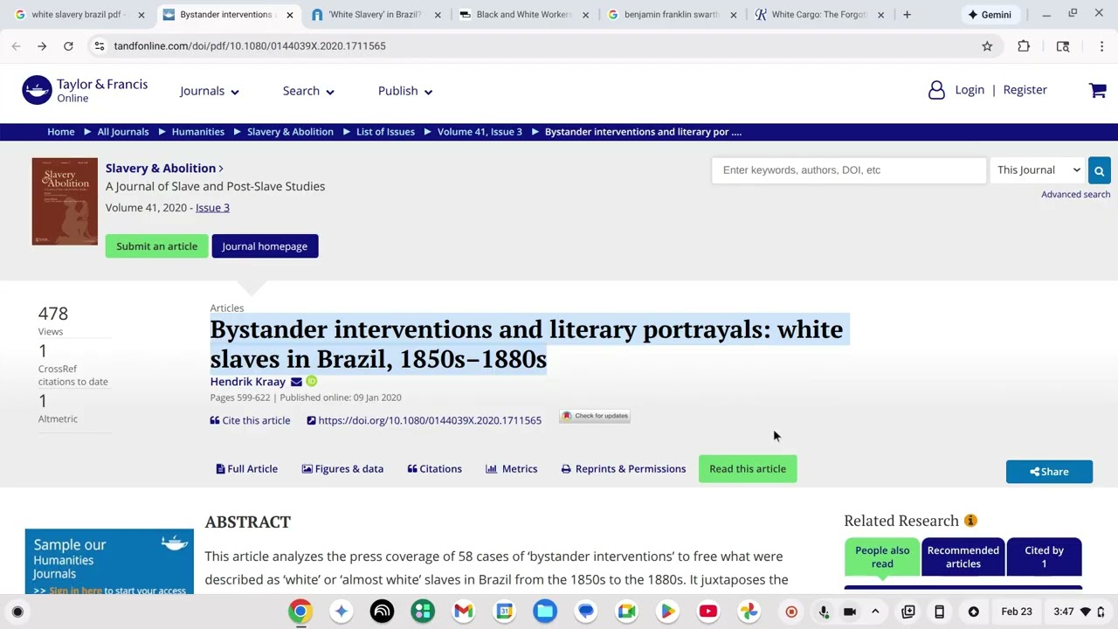Click Slavery & Abolition journal title chevron

pyautogui.click(x=221, y=169)
